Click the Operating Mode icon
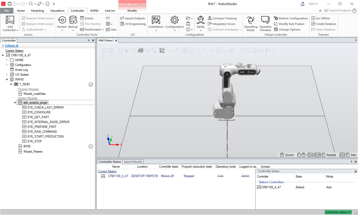The height and width of the screenshot is (215, 358). tap(251, 20)
